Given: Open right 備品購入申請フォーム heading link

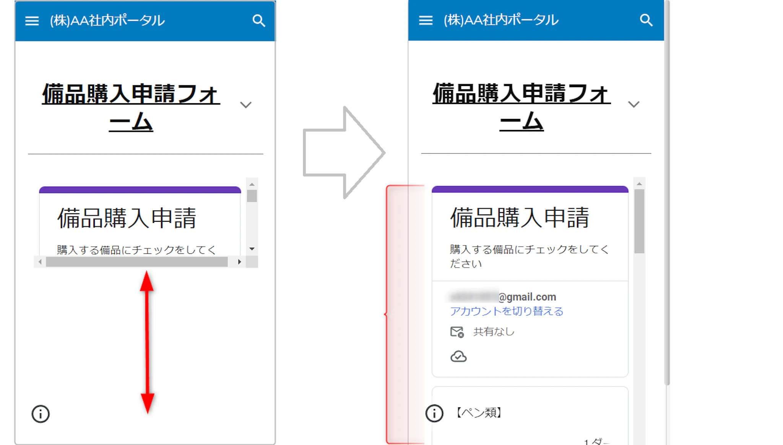Looking at the screenshot, I should [x=521, y=107].
